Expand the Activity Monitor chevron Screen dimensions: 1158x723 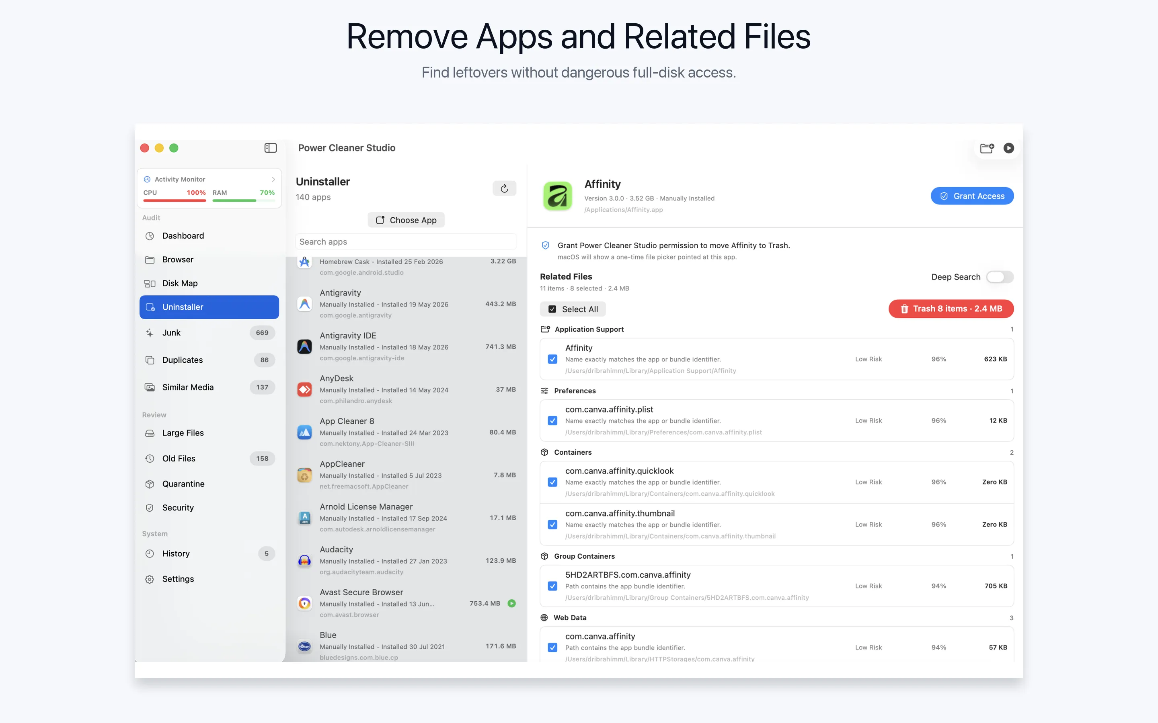[273, 179]
